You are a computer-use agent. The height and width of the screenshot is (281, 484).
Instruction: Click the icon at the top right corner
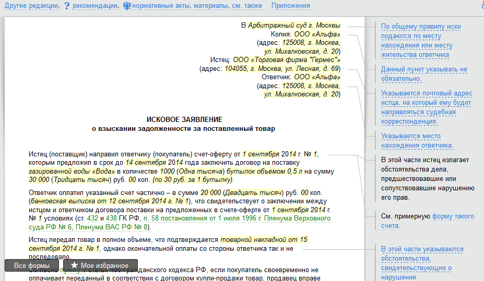481,5
